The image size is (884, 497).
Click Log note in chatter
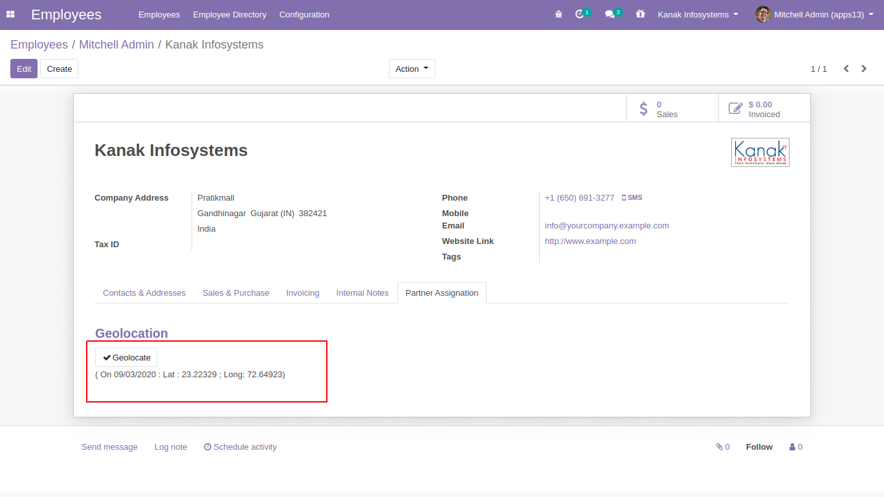click(171, 447)
